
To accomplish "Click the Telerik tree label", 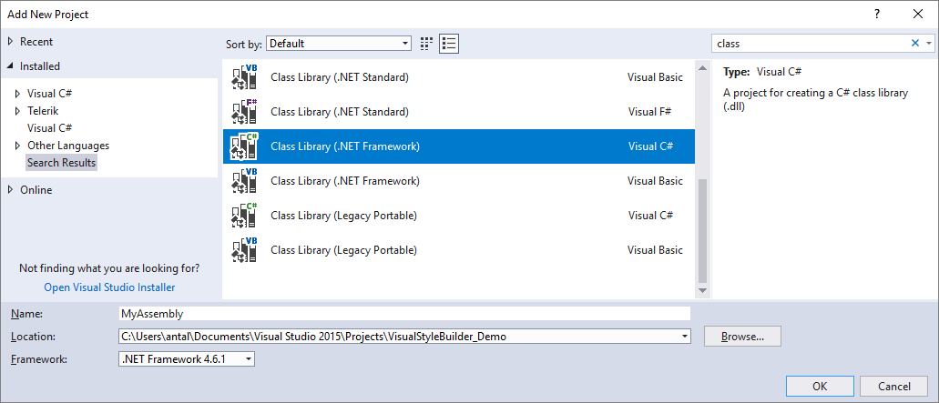I will [x=43, y=111].
